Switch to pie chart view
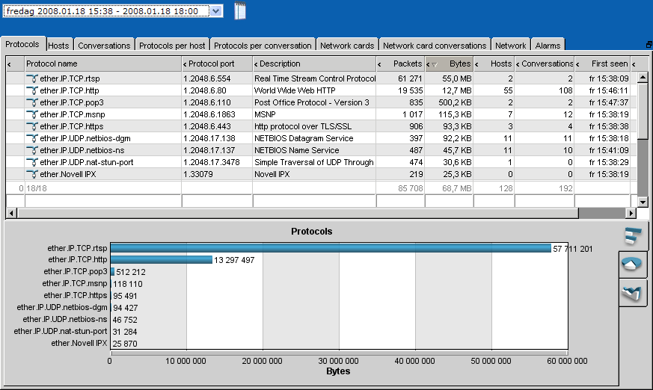This screenshot has width=653, height=390. click(633, 264)
